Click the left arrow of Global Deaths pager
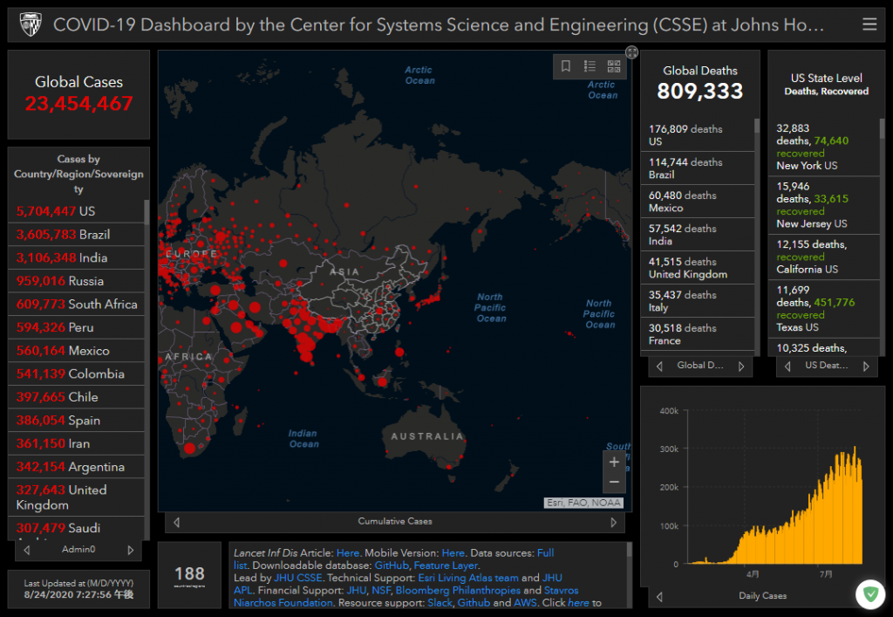Viewport: 893px width, 617px height. click(659, 367)
